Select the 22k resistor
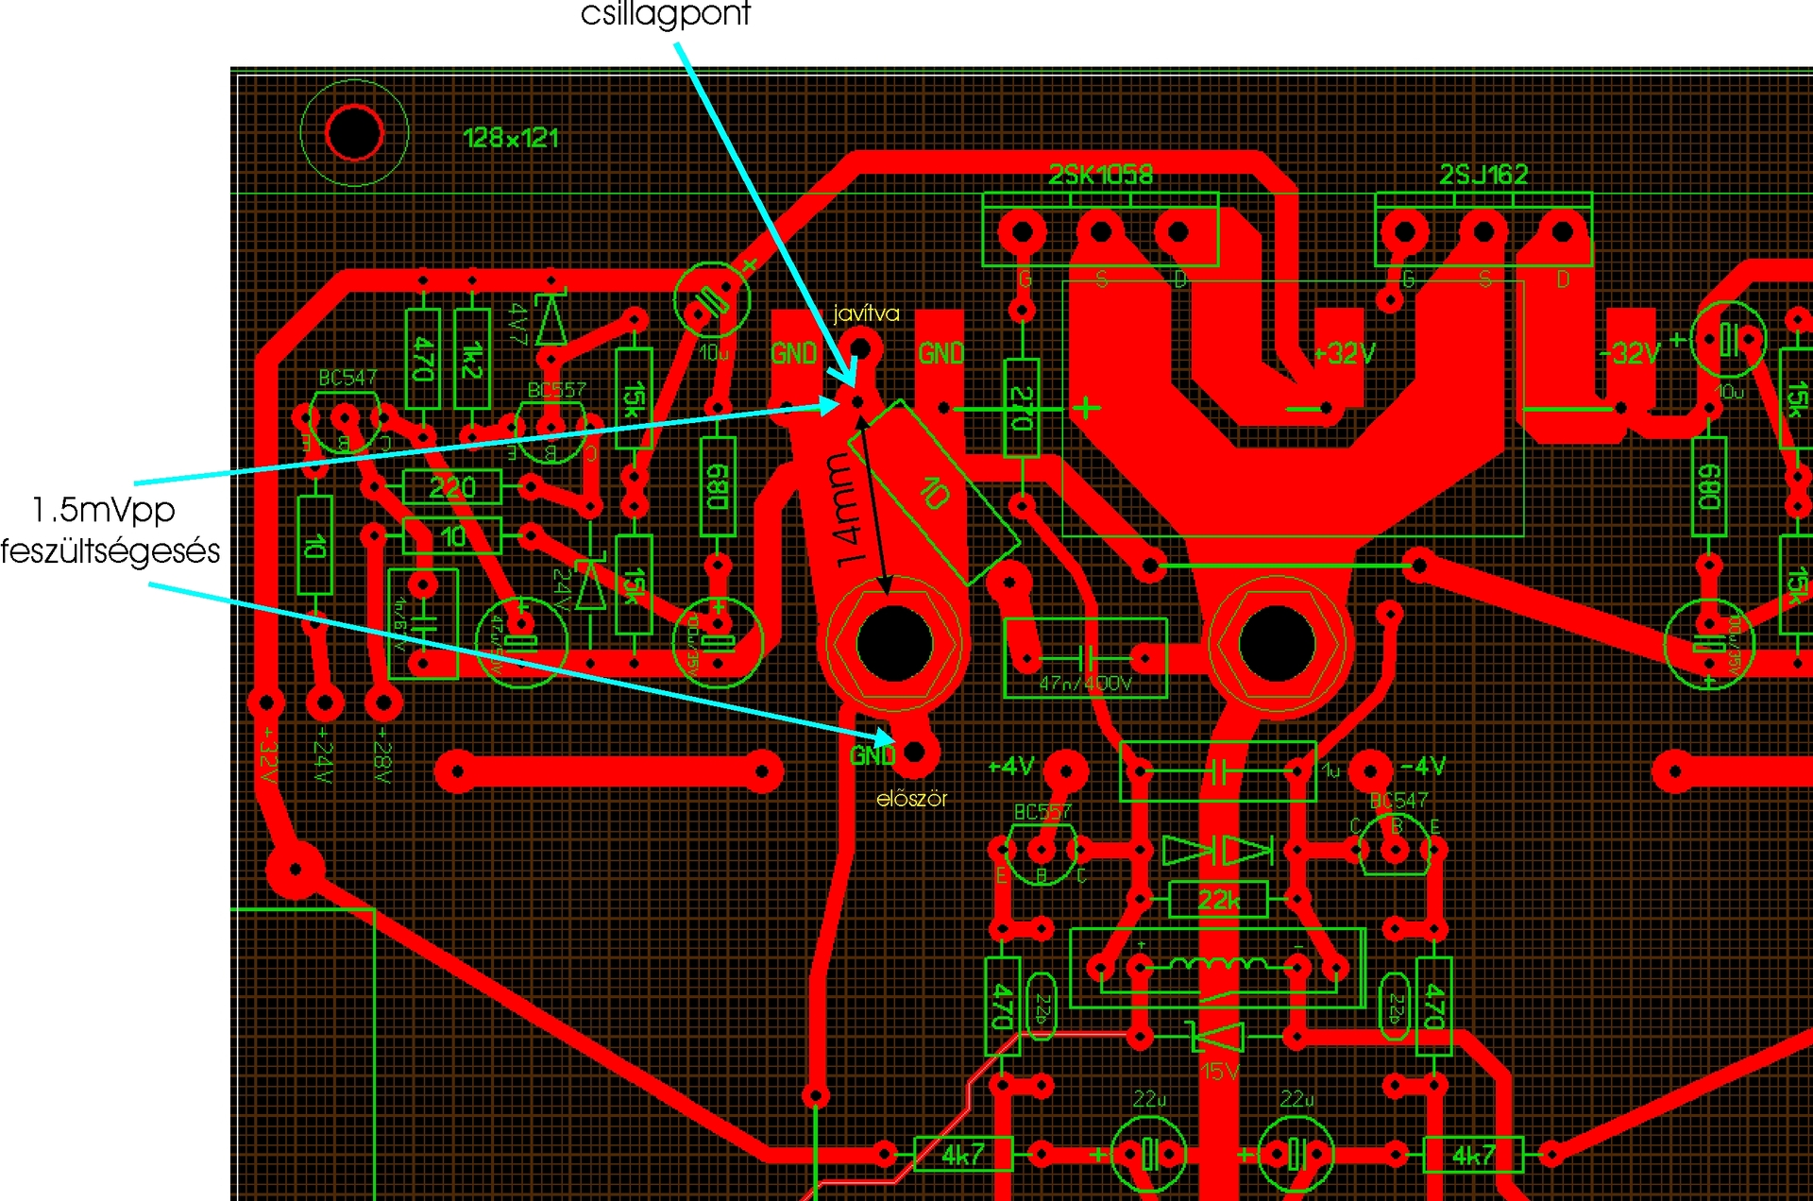 click(x=1218, y=900)
